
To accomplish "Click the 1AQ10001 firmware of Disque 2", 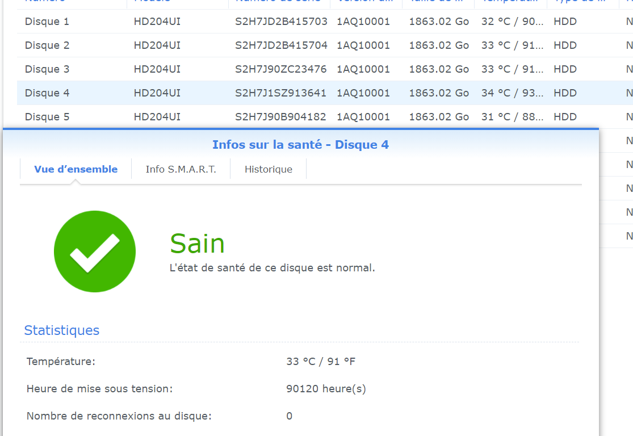I will pos(363,45).
